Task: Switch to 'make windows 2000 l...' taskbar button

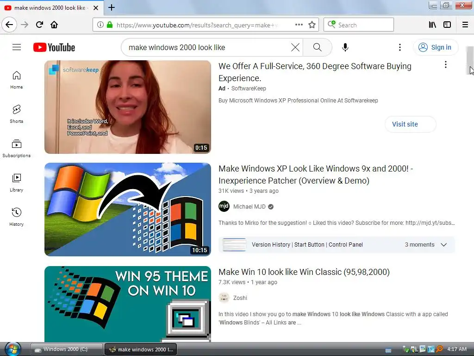Action: click(x=141, y=350)
